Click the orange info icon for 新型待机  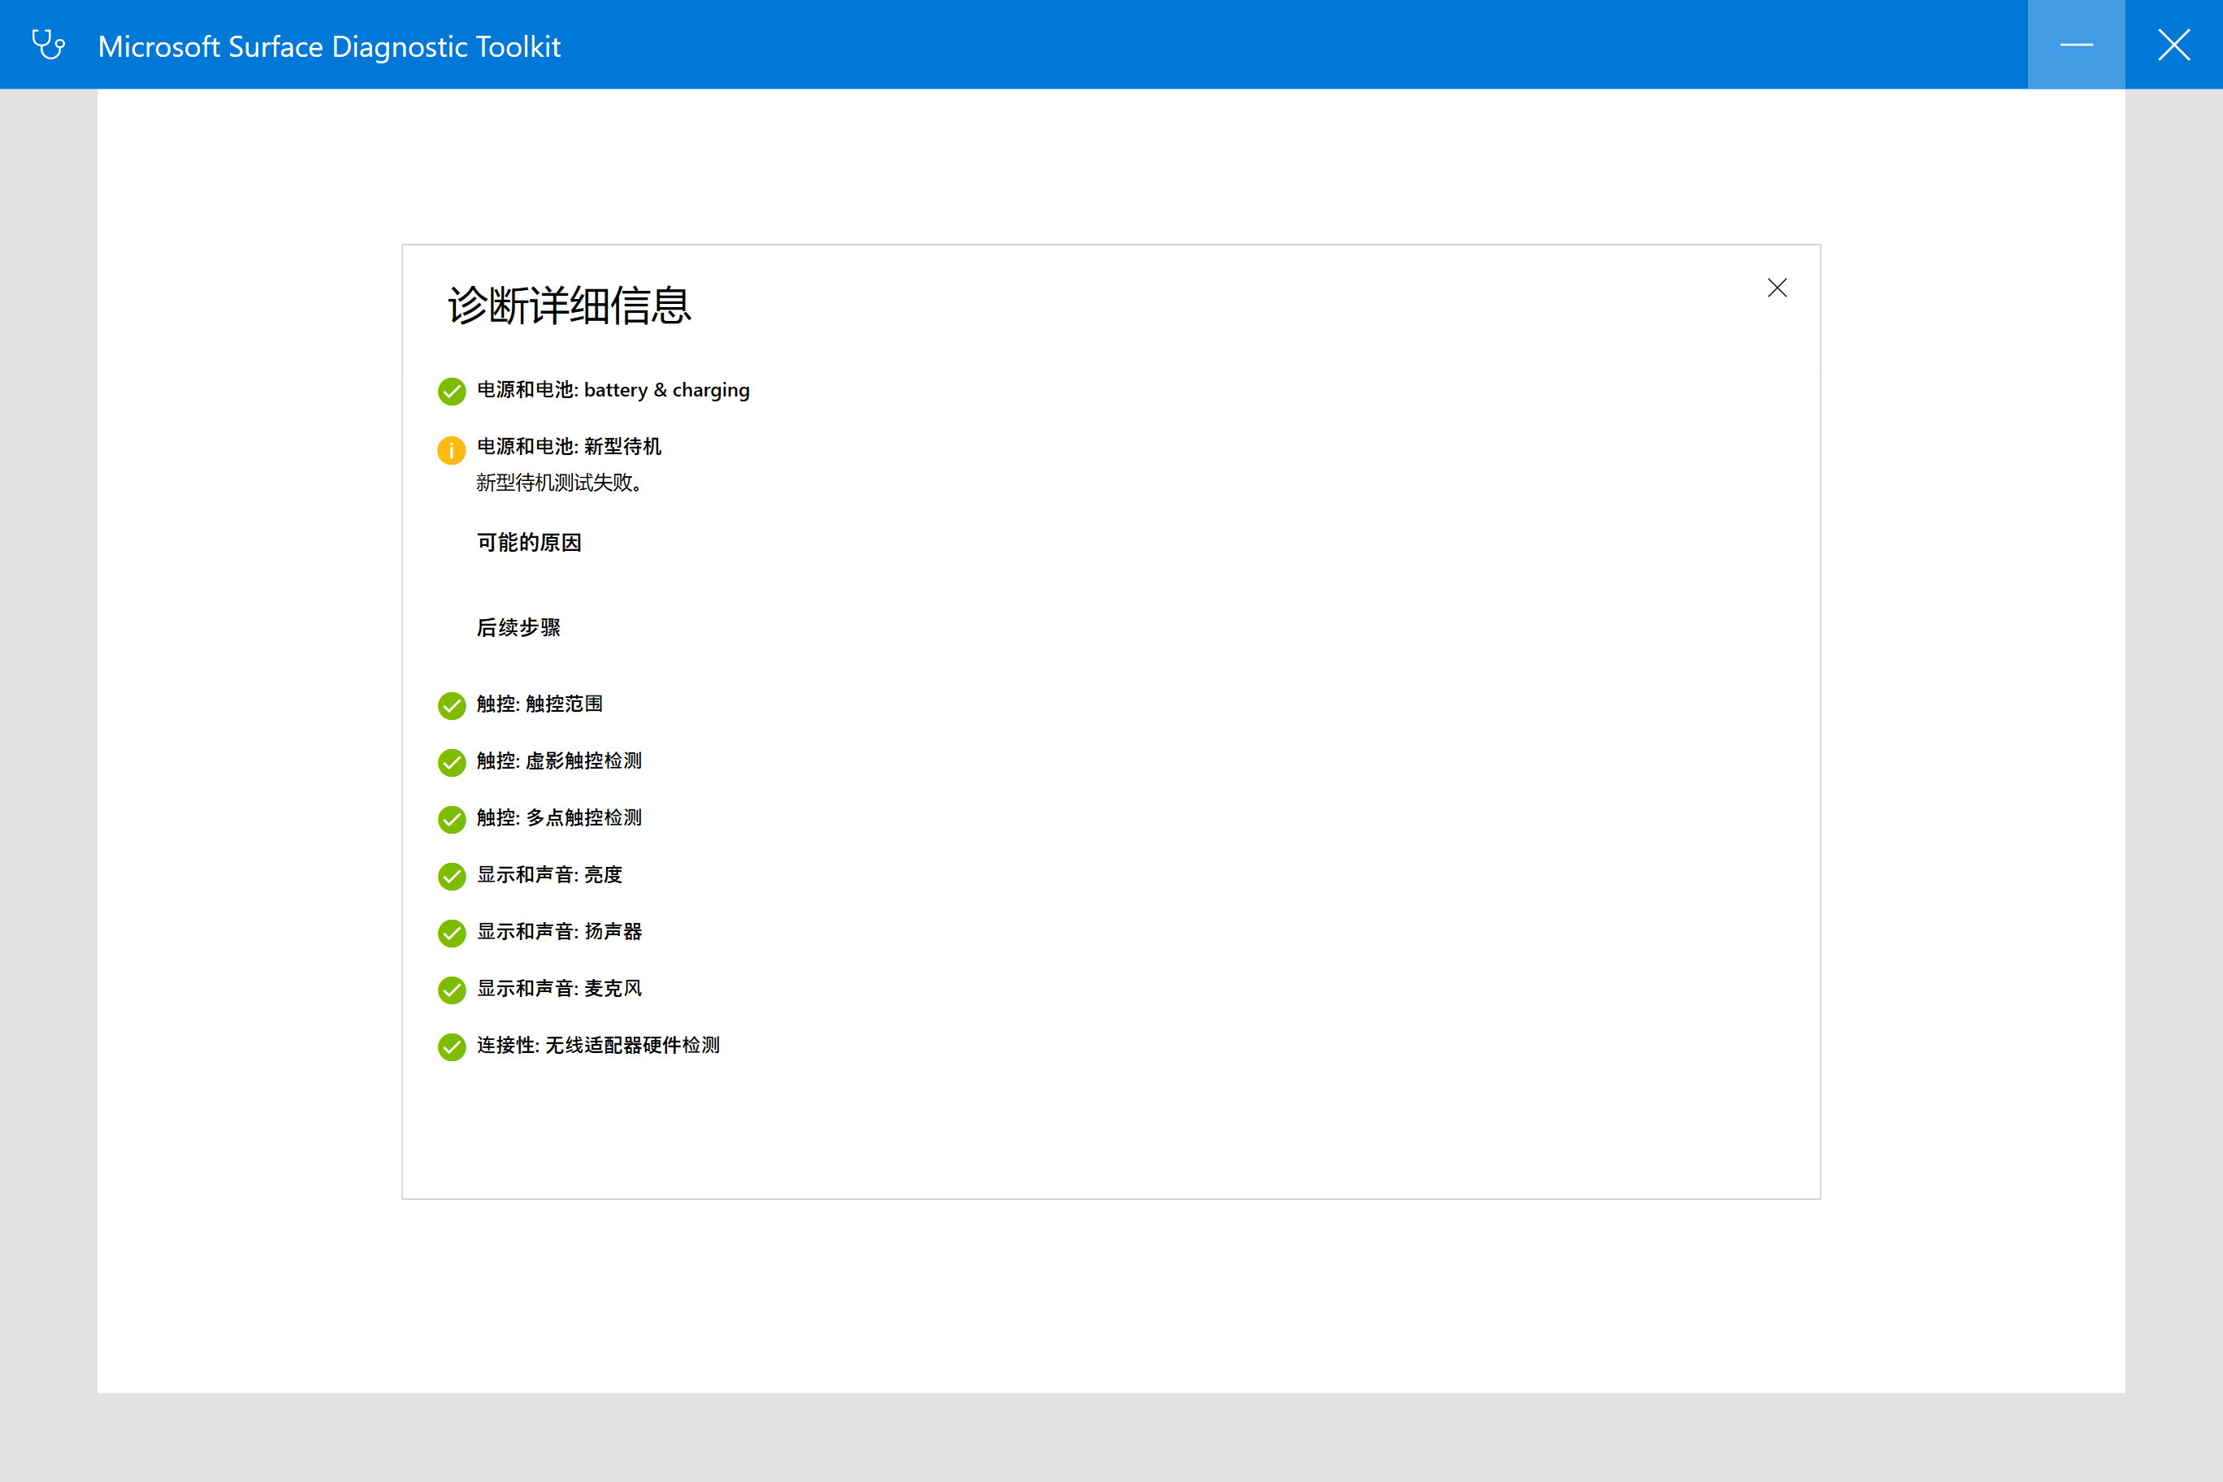point(452,450)
